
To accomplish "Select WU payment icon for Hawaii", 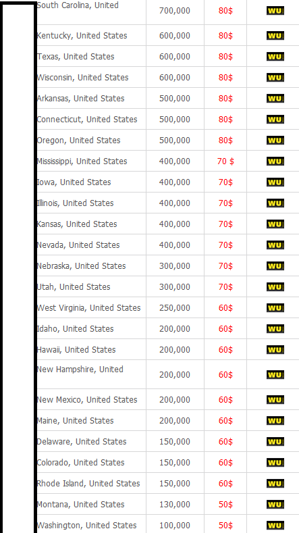I will pos(275,350).
